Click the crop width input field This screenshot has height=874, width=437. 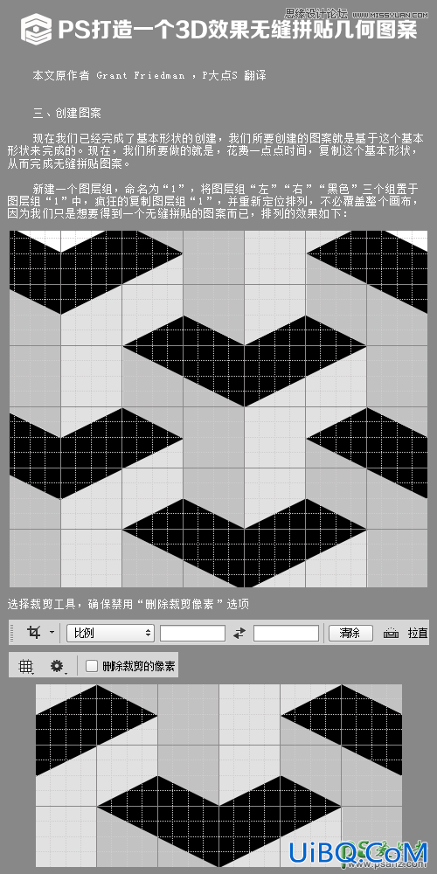193,633
